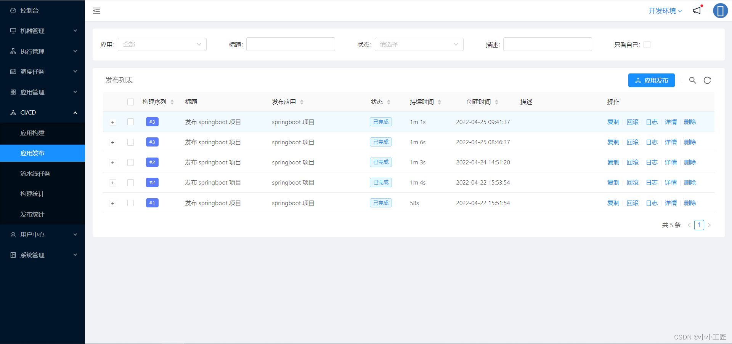Open the 开发环境 environment dropdown
This screenshot has width=732, height=344.
tap(665, 11)
